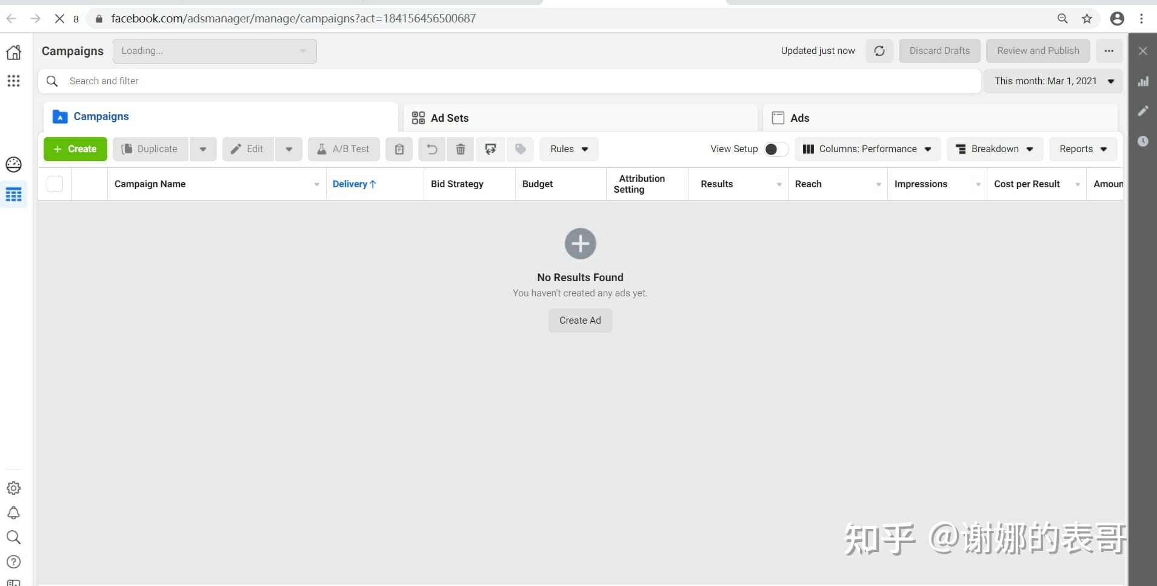Click the Create Ad button

click(580, 321)
